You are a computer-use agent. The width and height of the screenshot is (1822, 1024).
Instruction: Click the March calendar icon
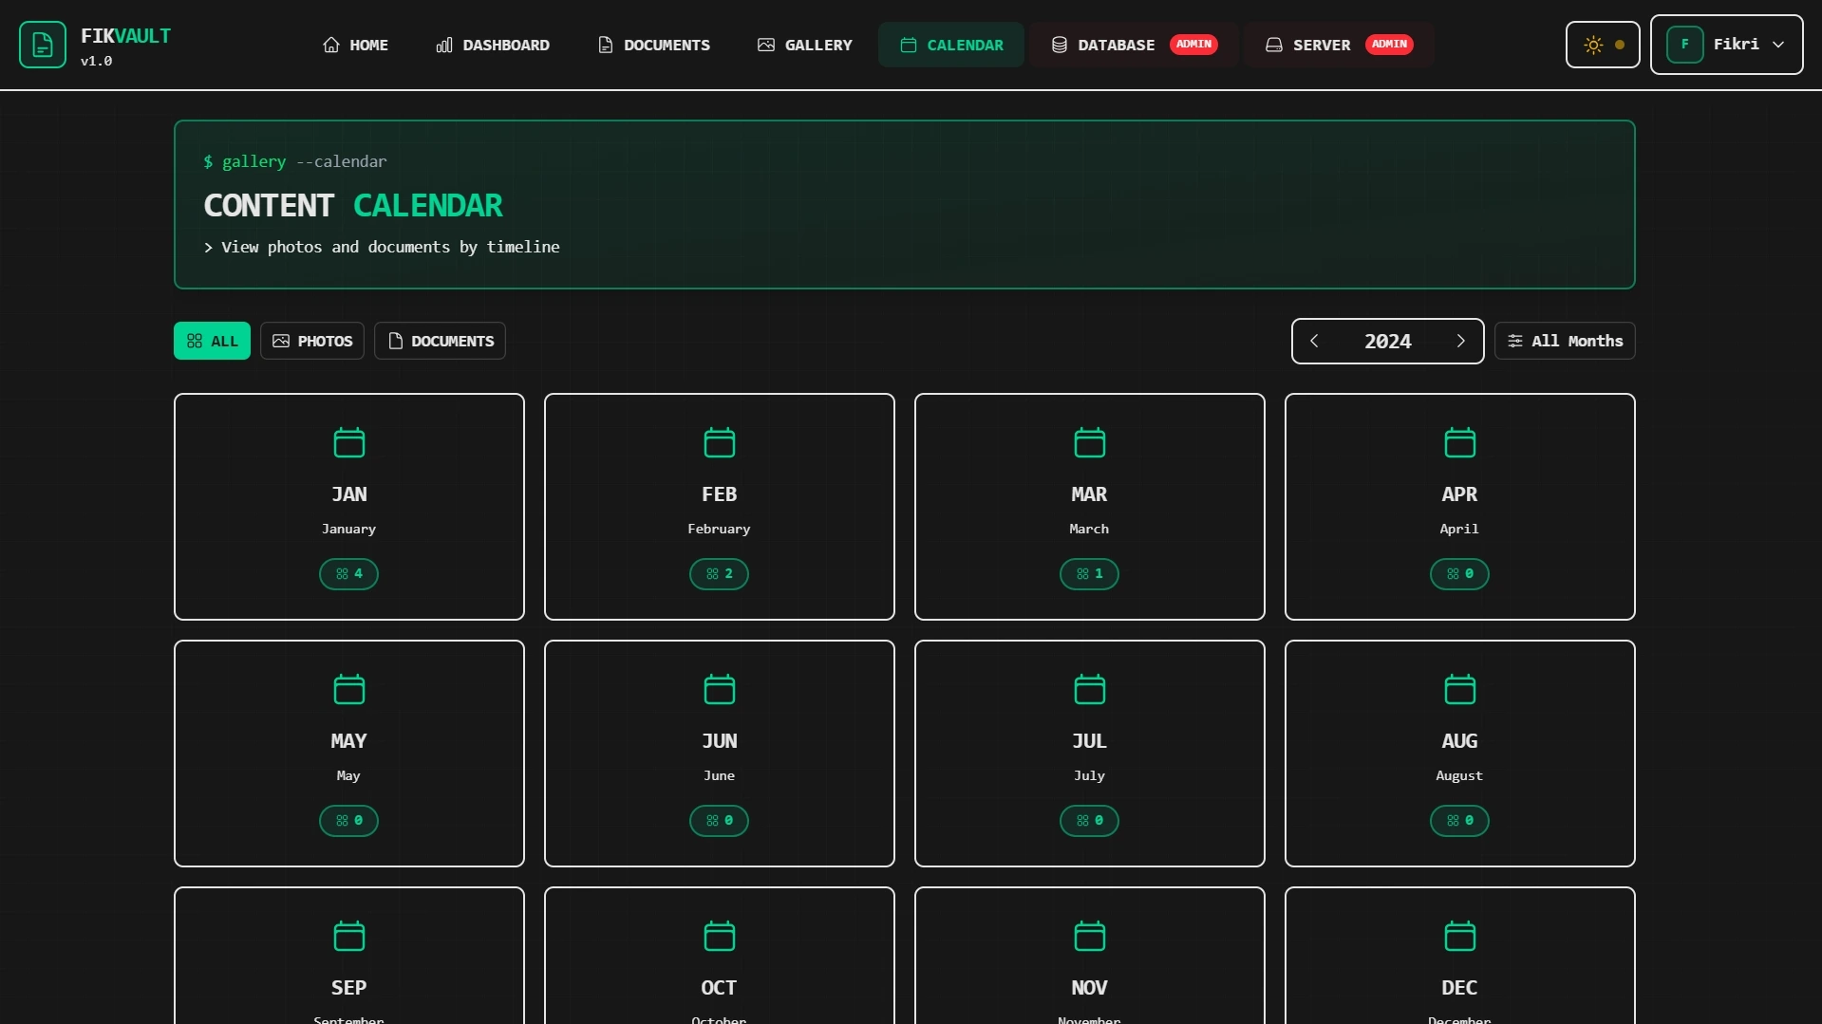(x=1090, y=442)
